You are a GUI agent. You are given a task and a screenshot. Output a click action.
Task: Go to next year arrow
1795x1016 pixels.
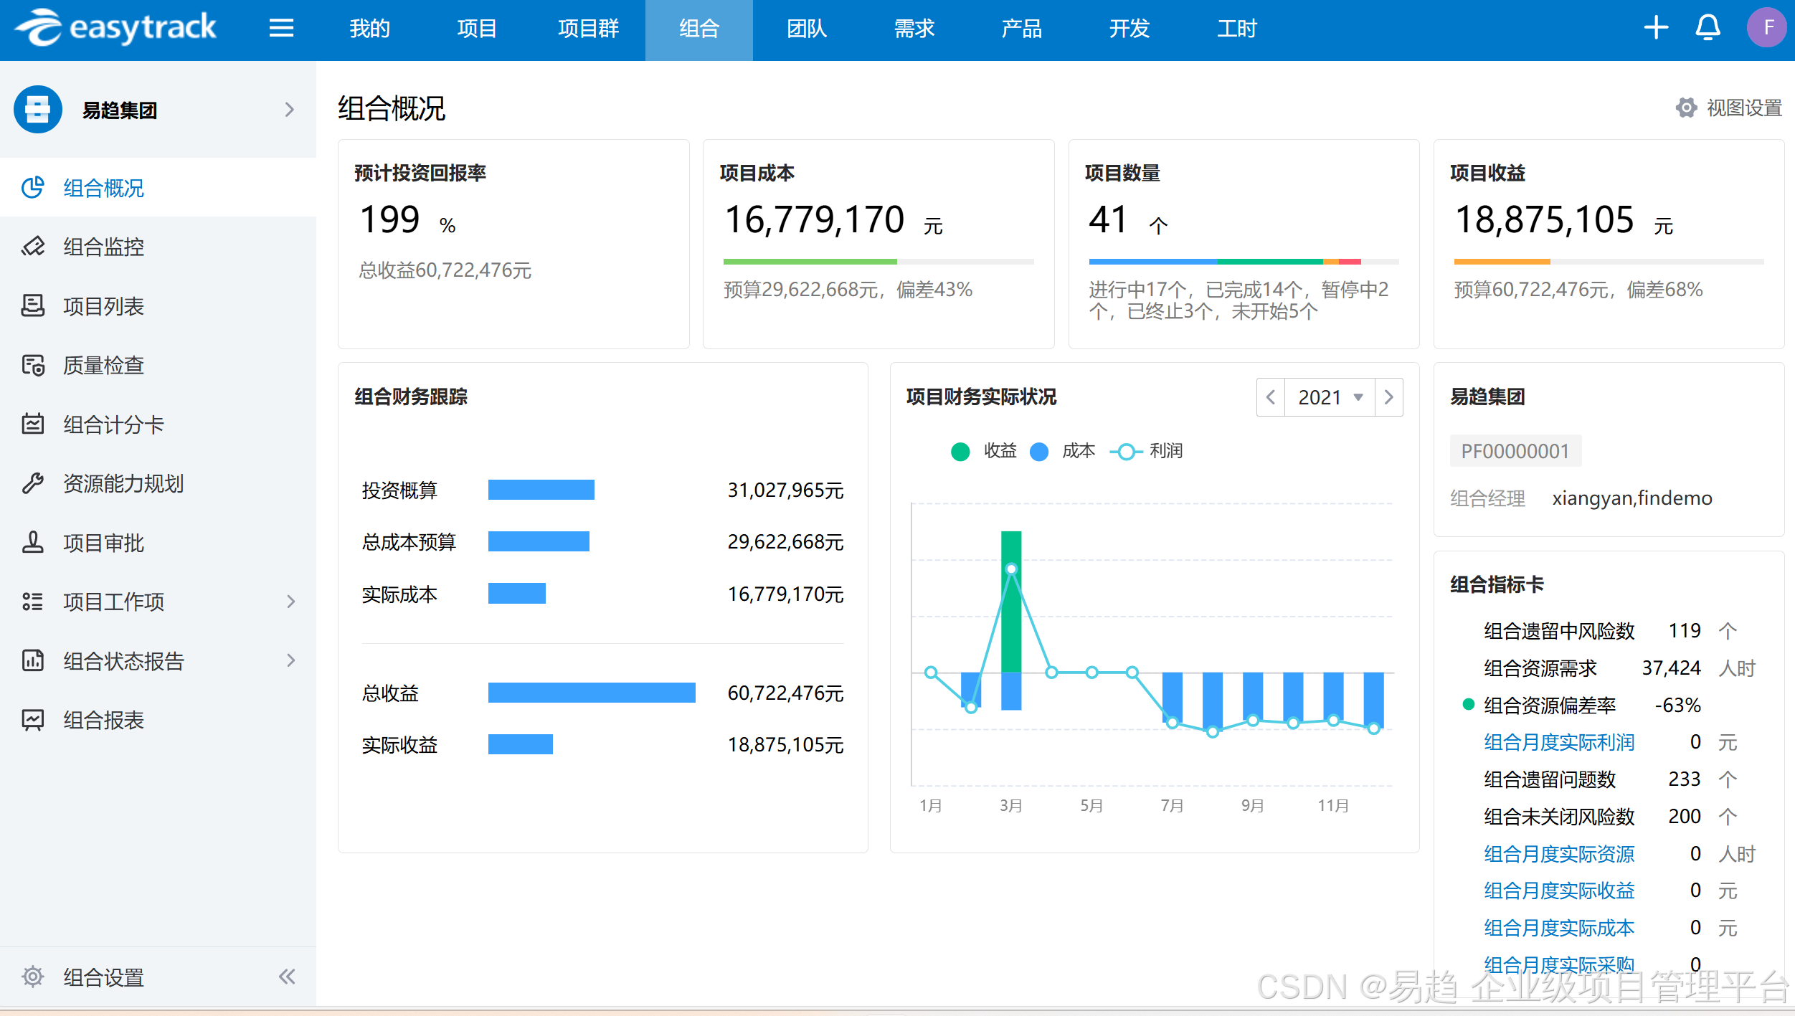coord(1388,397)
